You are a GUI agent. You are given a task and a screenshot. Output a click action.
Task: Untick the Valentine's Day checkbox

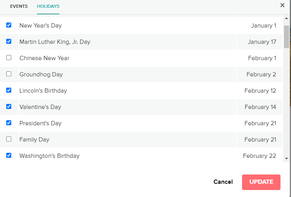coord(9,107)
